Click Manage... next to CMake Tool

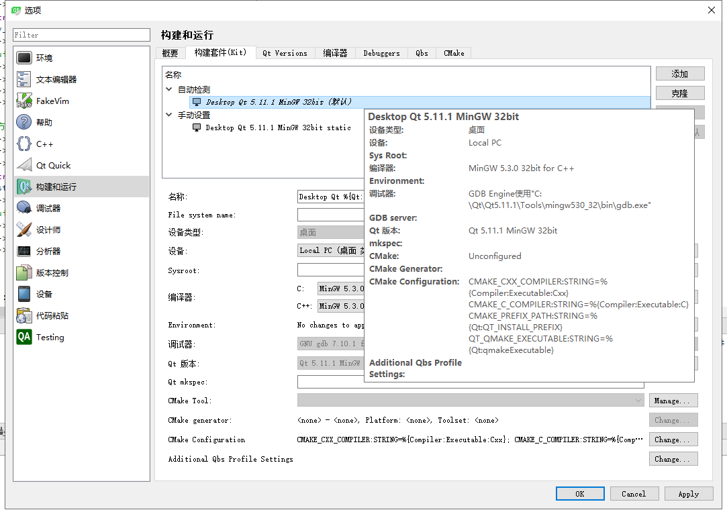coord(673,401)
